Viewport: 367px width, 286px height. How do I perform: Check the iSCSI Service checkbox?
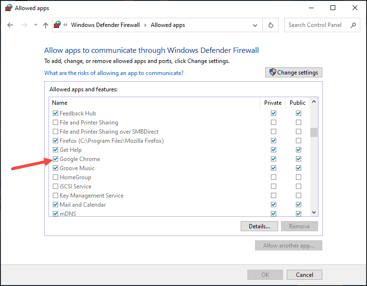pyautogui.click(x=55, y=187)
